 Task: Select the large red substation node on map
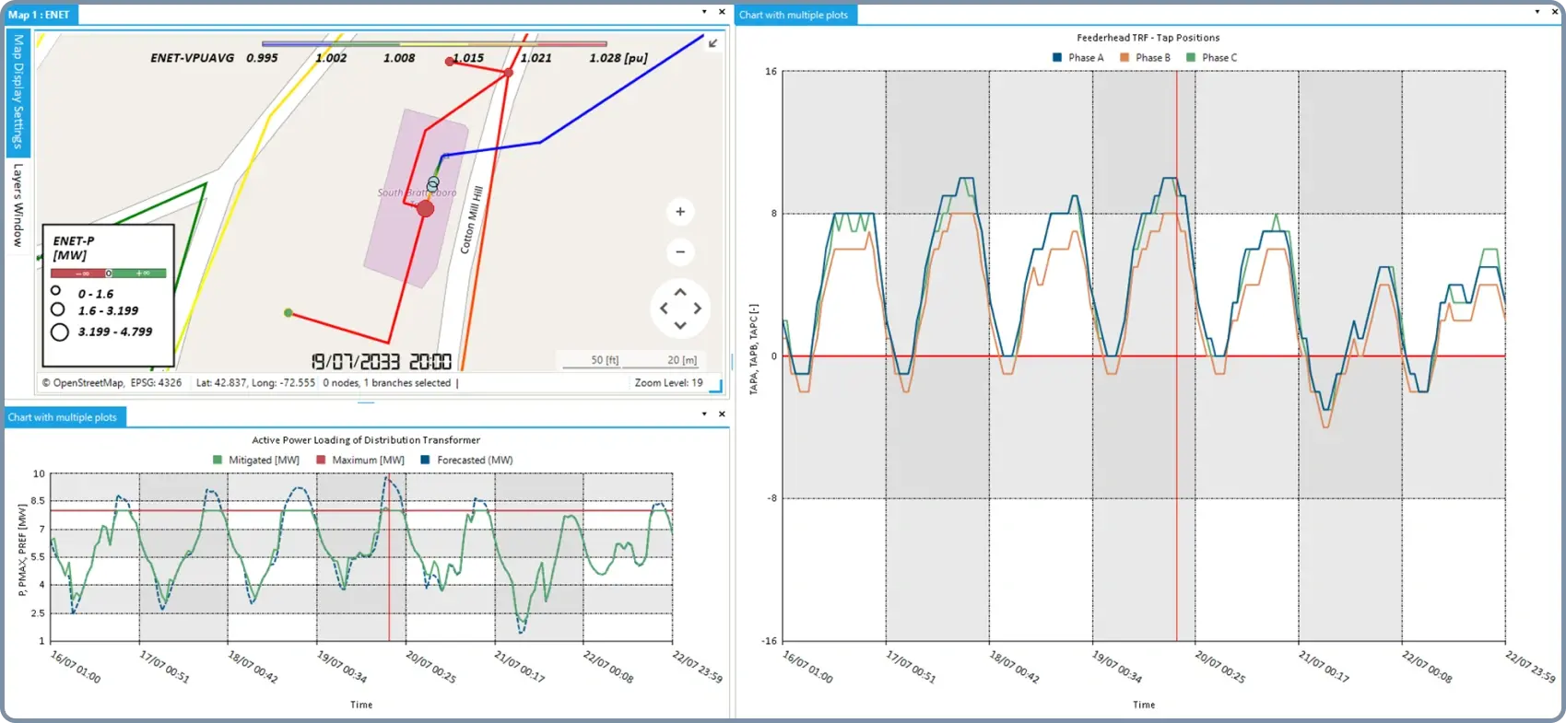[425, 209]
